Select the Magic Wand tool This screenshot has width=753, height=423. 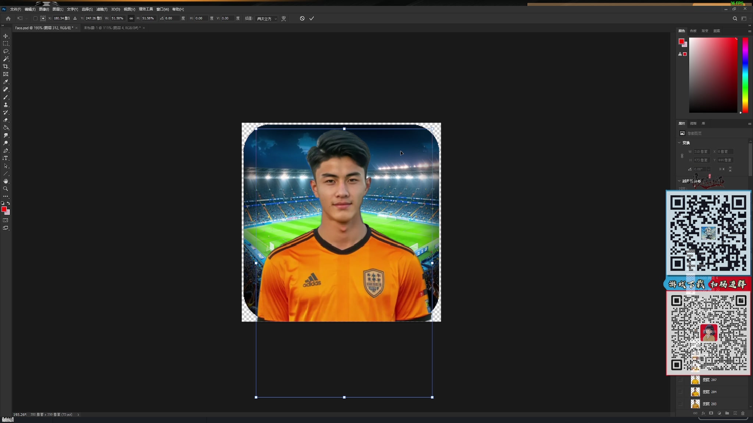coord(6,59)
